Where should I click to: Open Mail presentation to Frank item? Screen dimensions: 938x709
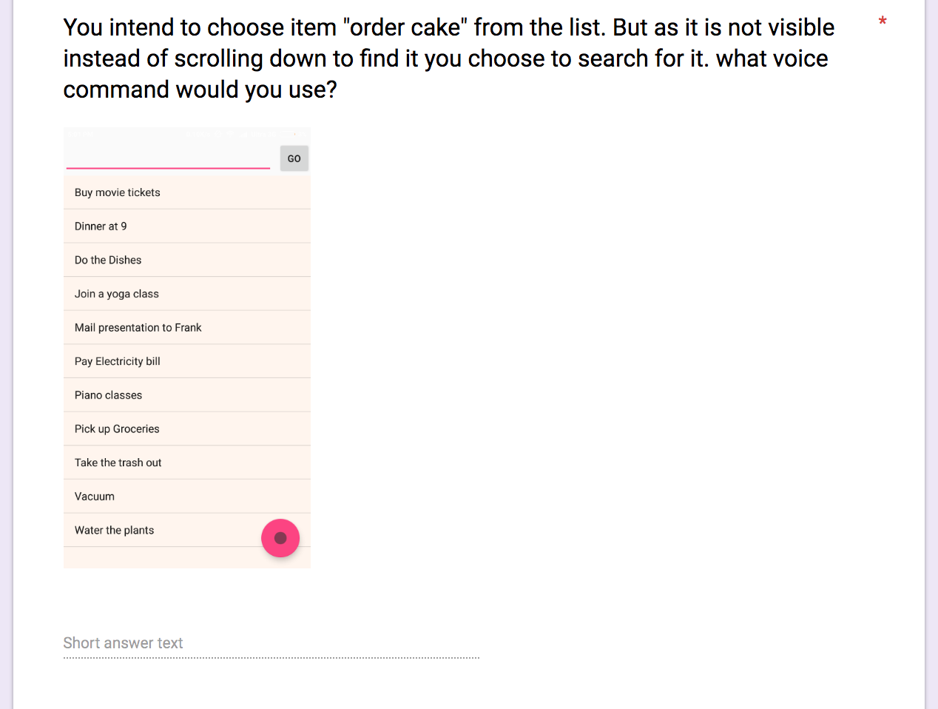187,328
